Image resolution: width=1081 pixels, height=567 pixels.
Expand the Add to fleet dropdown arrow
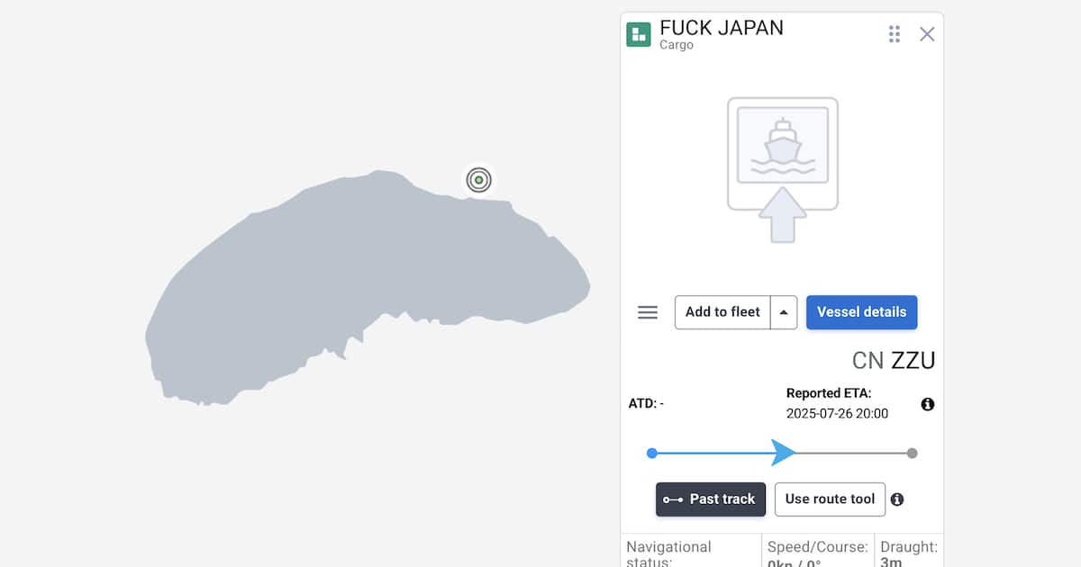784,312
